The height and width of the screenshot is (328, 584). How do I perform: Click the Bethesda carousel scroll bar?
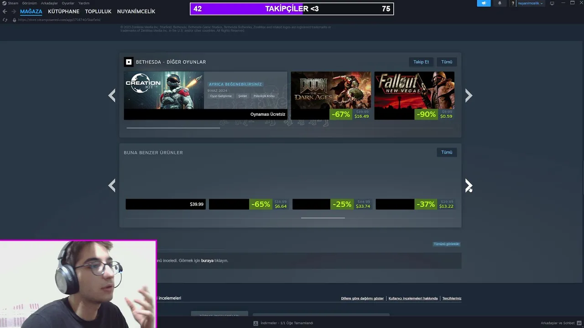[173, 128]
